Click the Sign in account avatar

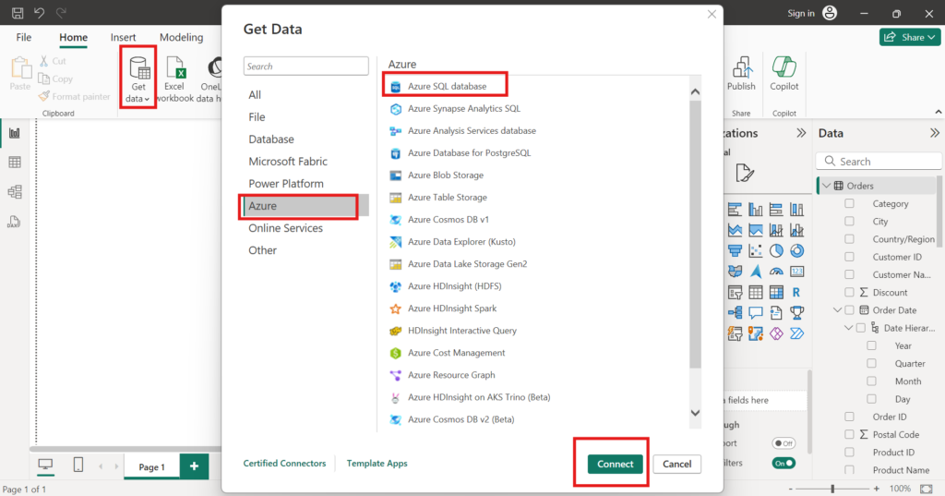pyautogui.click(x=830, y=13)
